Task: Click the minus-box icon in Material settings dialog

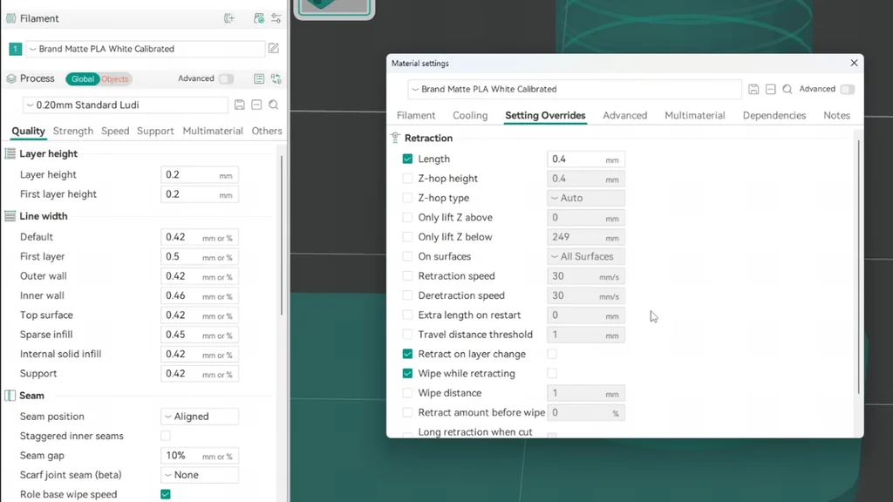Action: (771, 89)
